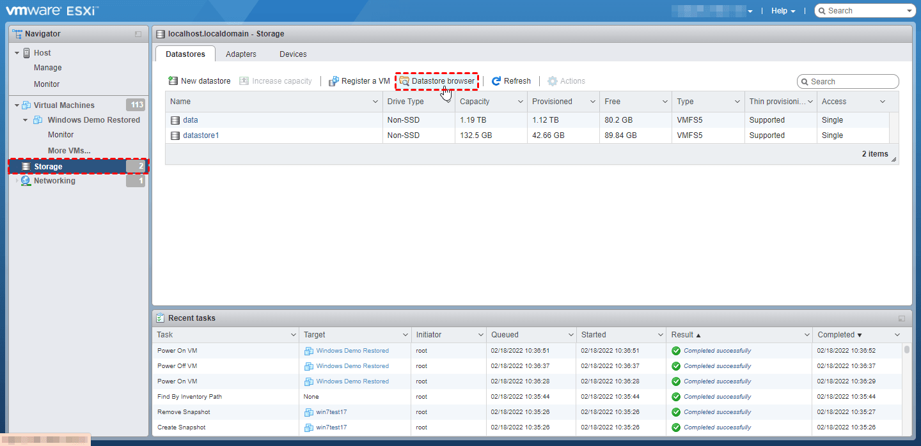Open the Drive Type column dropdown
This screenshot has height=446, width=921.
pos(448,102)
